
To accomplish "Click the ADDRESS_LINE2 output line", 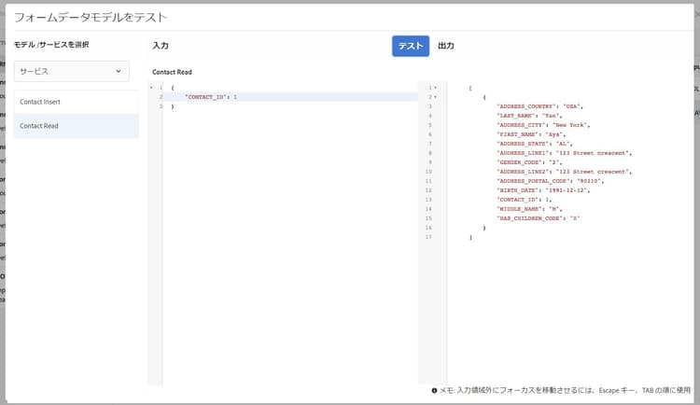I will [x=565, y=172].
